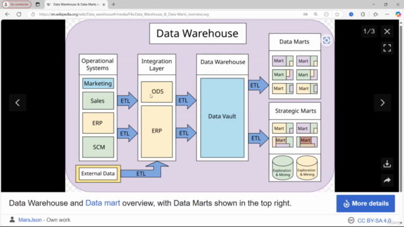Screen dimensions: 404x227
Task: Close the media viewer with X
Action: [x=387, y=32]
